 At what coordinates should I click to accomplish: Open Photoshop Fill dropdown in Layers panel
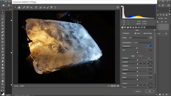coord(169,22)
